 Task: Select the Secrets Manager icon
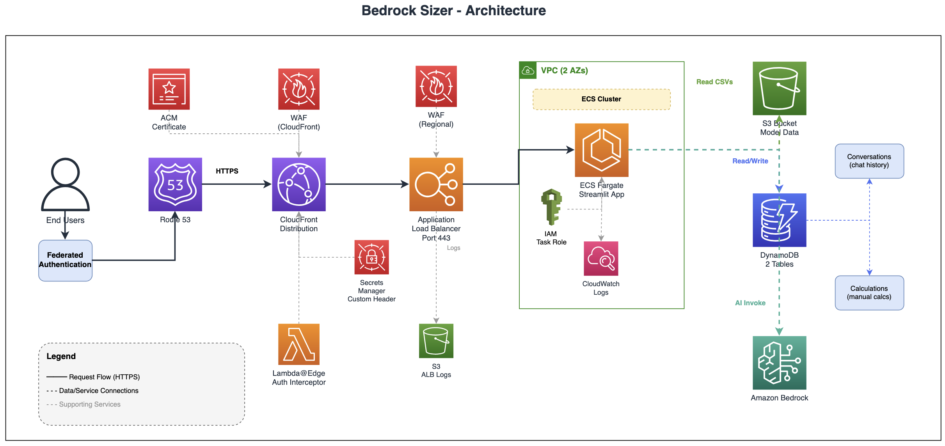[372, 257]
